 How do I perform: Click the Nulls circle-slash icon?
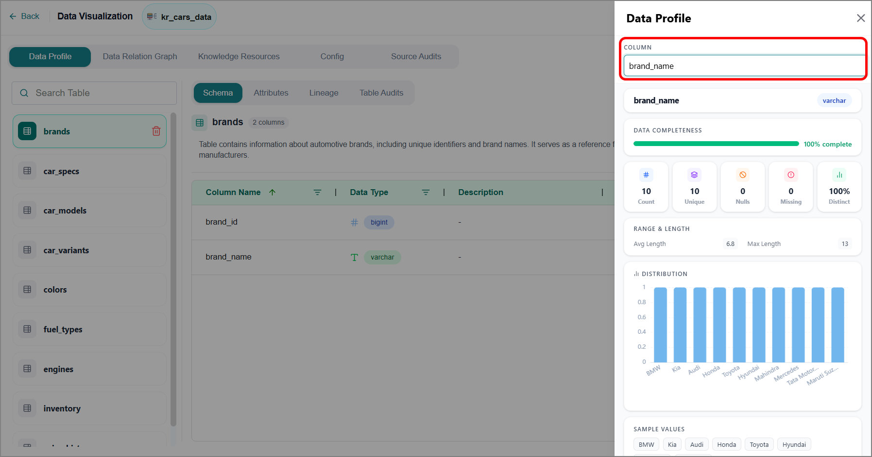click(743, 175)
